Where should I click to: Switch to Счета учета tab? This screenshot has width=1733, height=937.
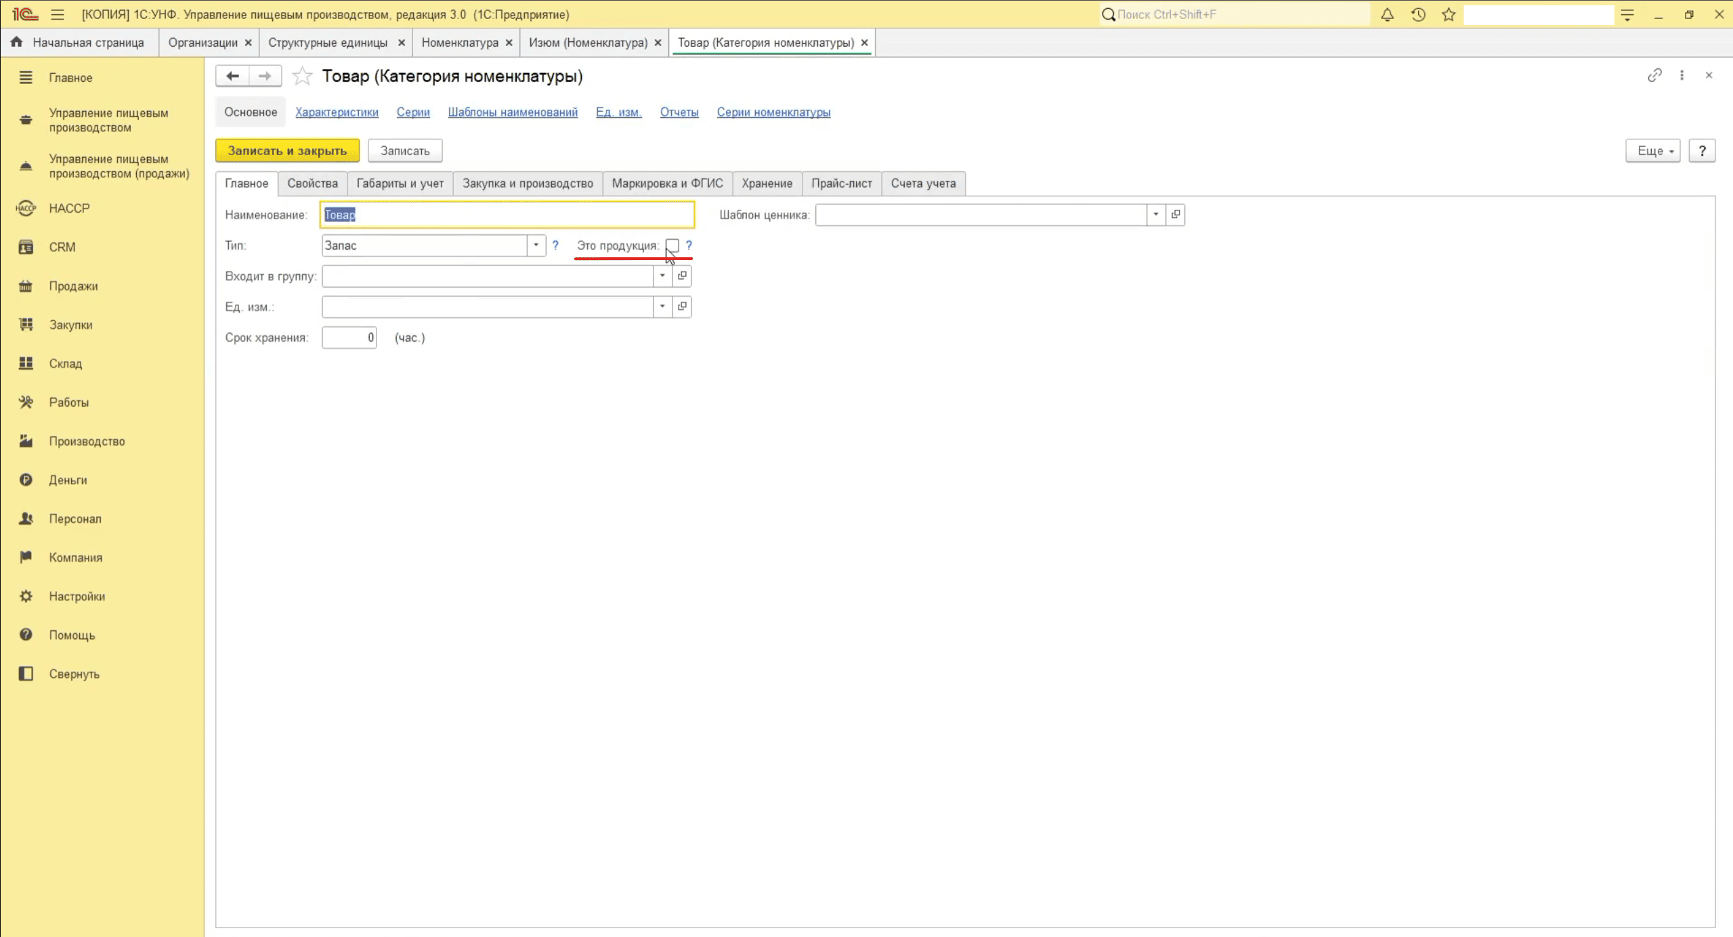(923, 183)
